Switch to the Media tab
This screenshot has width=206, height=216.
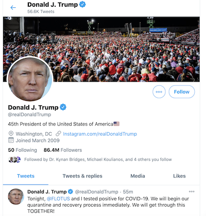138,176
